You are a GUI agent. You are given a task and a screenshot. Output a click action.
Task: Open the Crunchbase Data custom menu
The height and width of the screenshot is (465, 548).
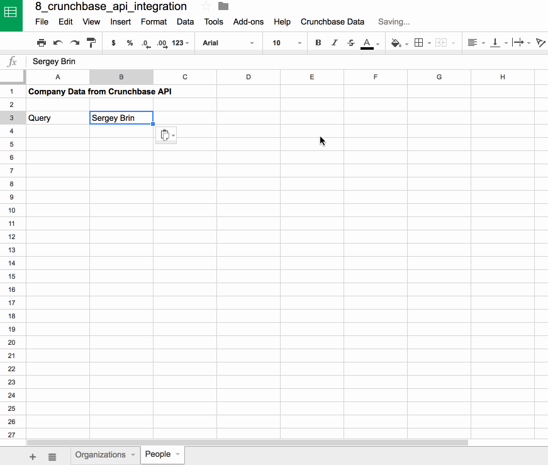332,21
